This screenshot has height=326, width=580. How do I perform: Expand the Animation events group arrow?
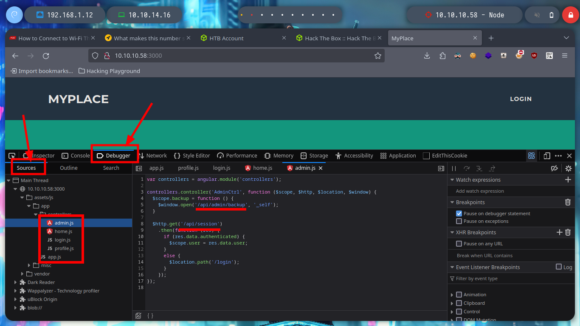pyautogui.click(x=452, y=295)
